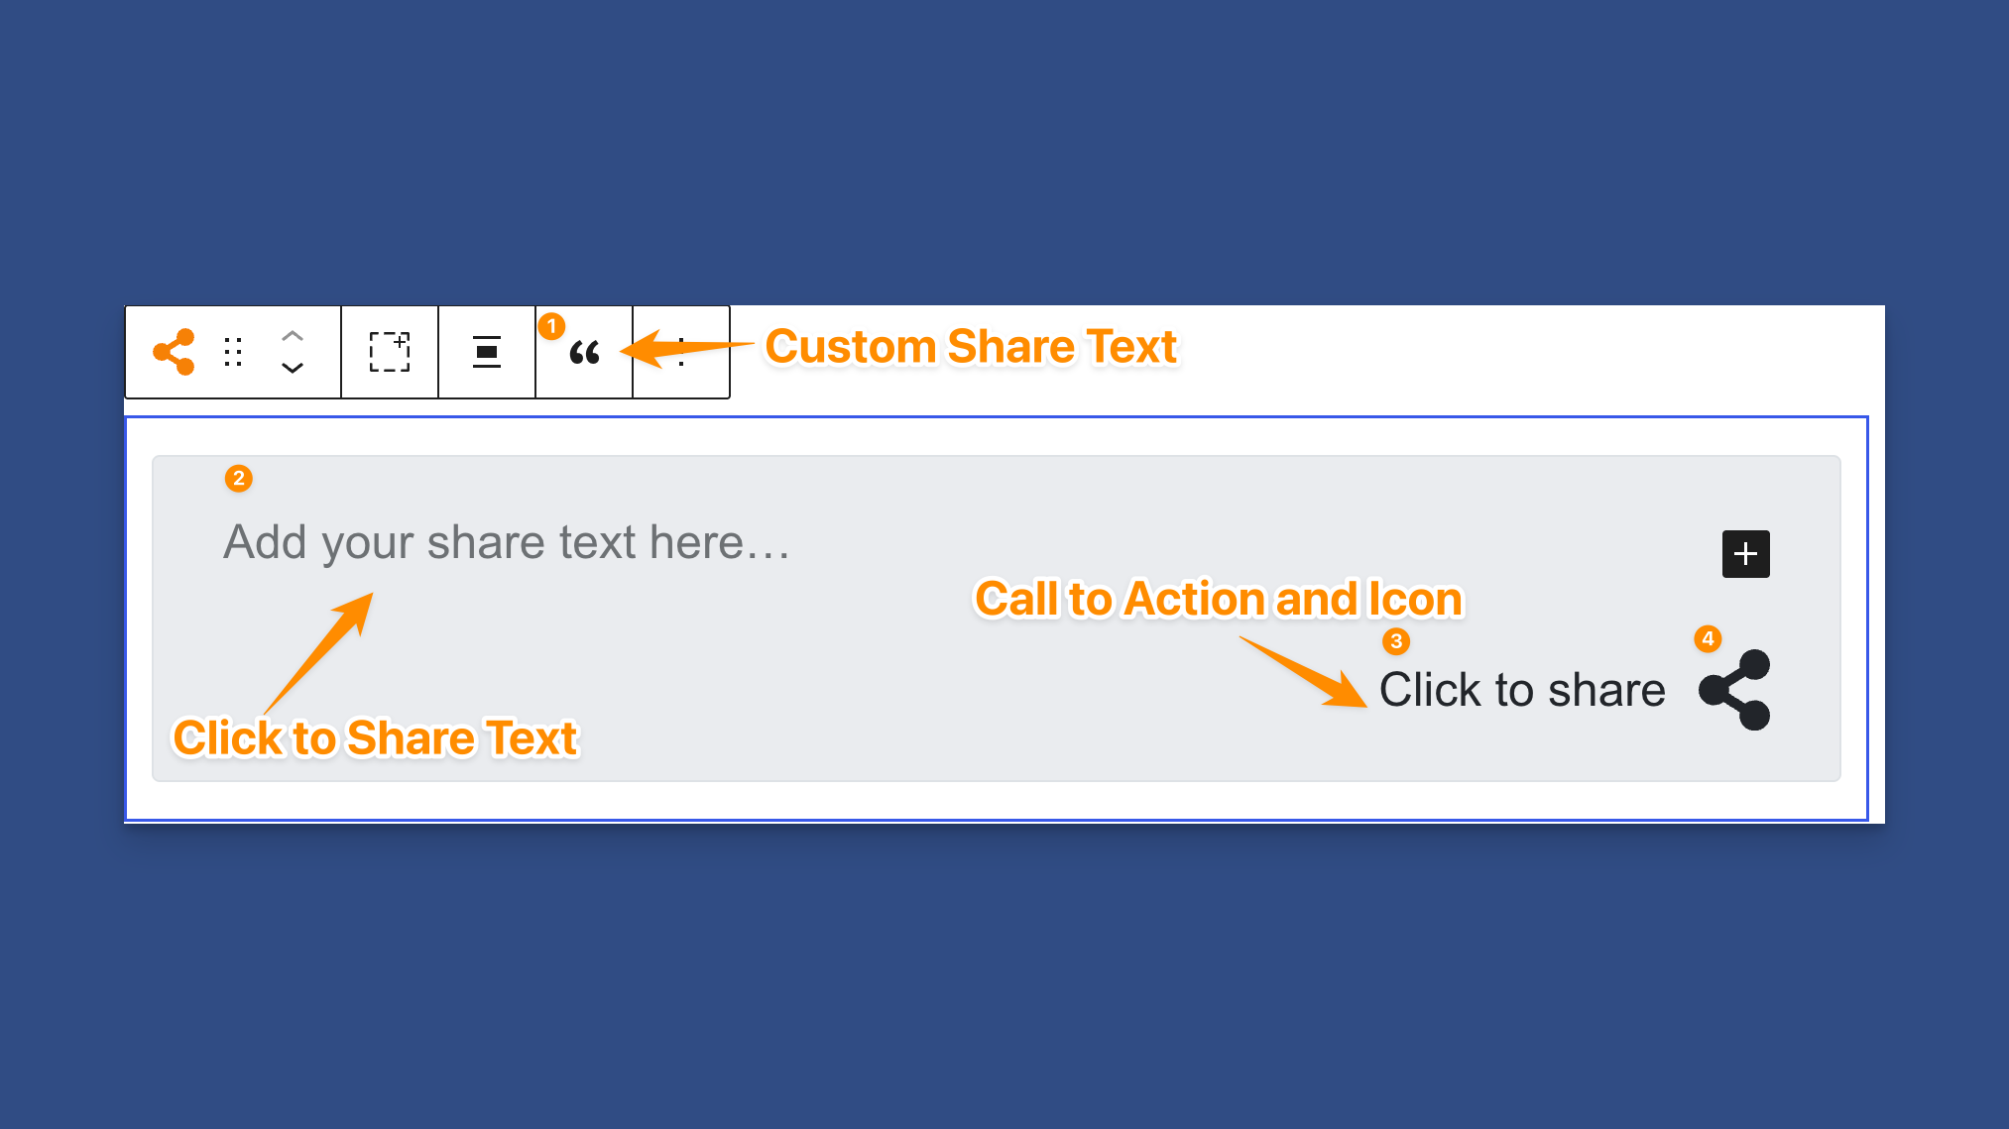The image size is (2009, 1129).
Task: Click the "Custom Share Text" annotation label
Action: pos(971,347)
